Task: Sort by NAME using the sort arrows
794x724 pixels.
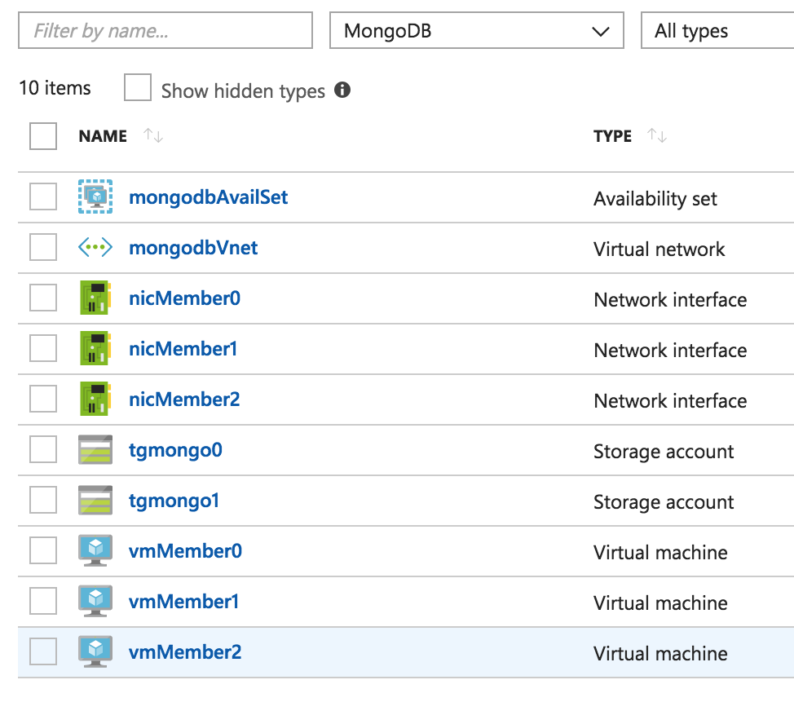Action: (x=152, y=135)
